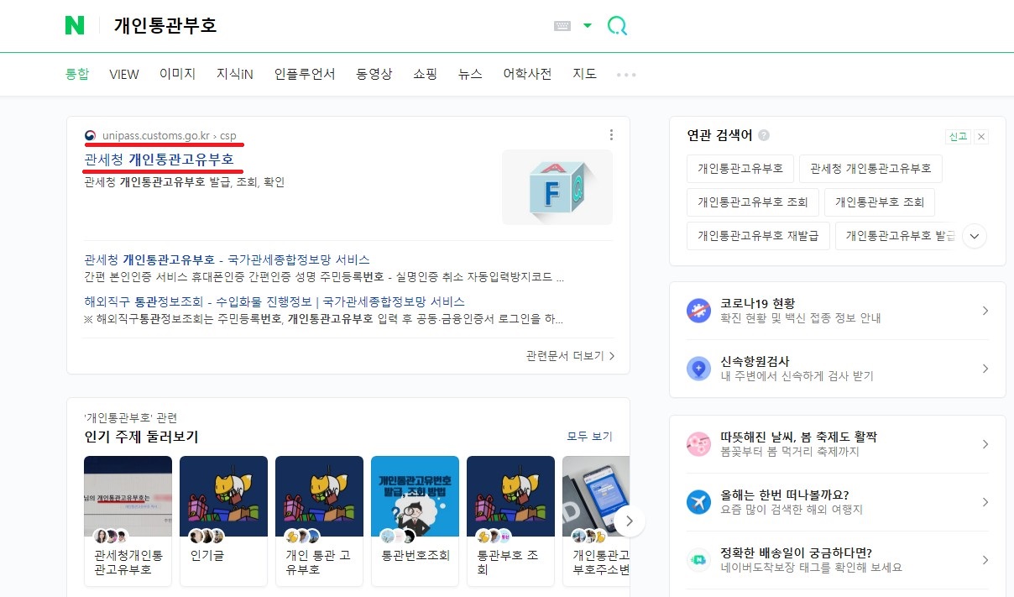Click the green search magnifier icon

(618, 26)
